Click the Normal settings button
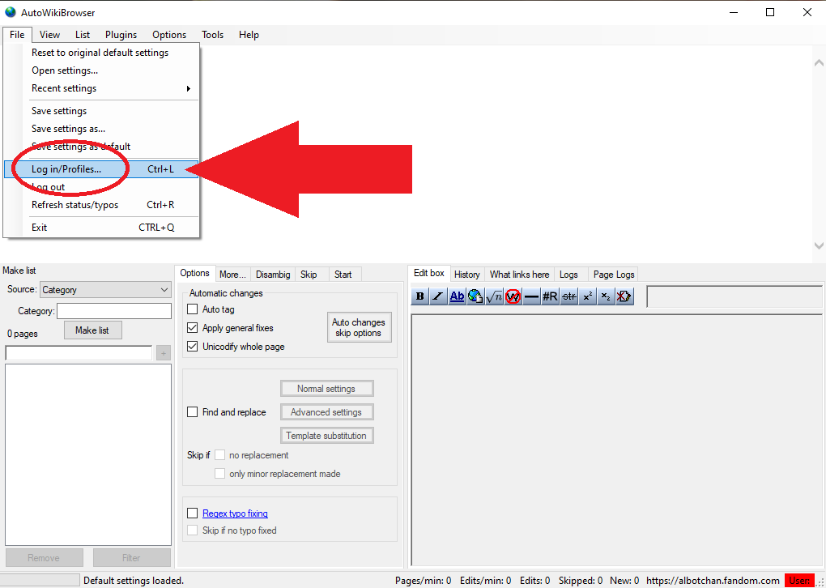 click(x=326, y=389)
